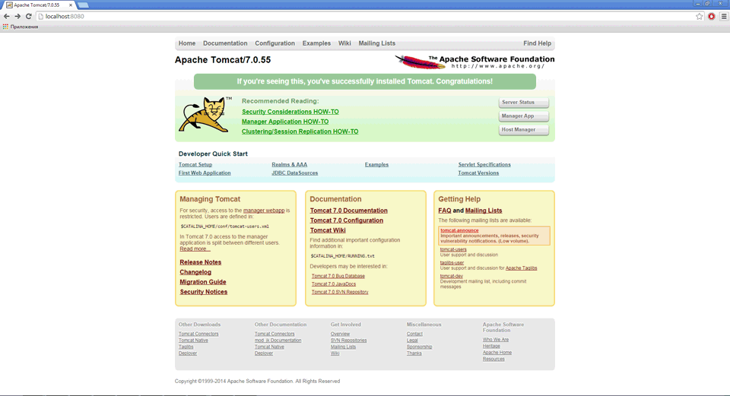Open the tomcat-users mailing list link
The width and height of the screenshot is (730, 396).
point(453,250)
